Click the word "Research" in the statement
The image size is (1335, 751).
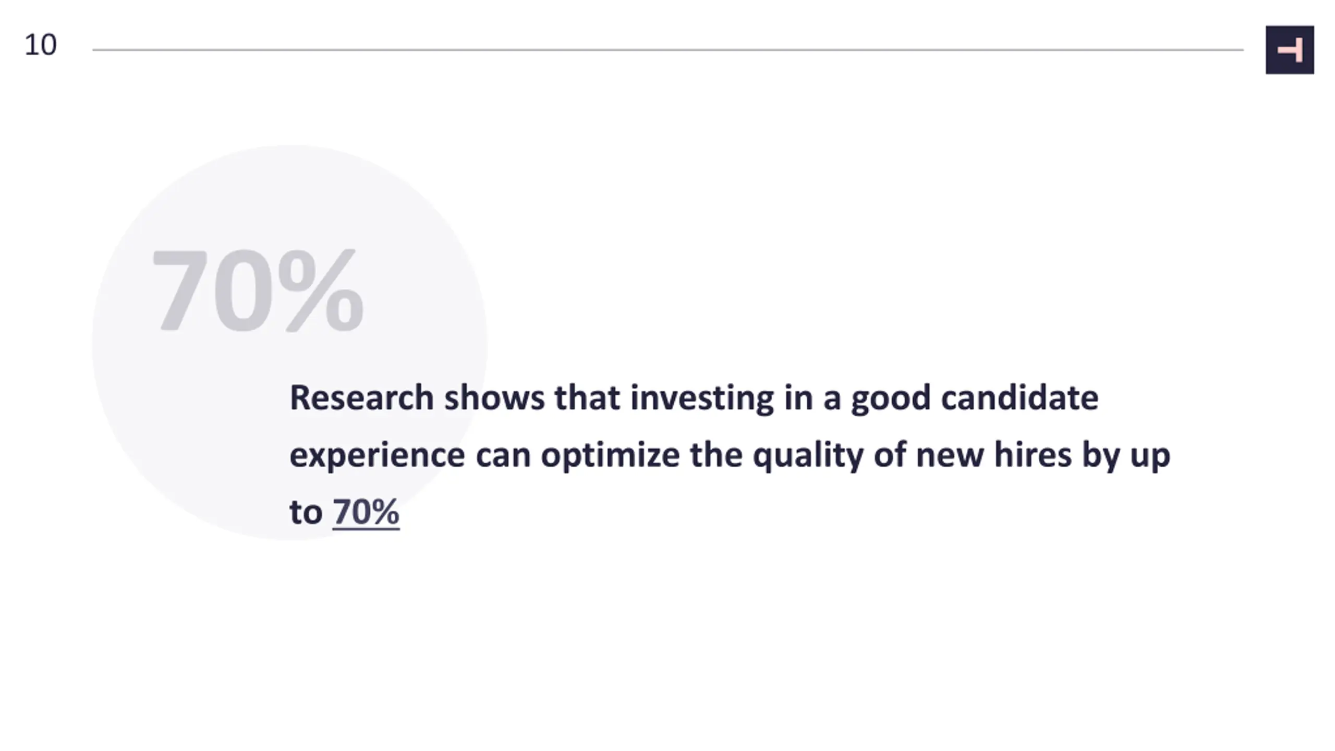point(361,397)
